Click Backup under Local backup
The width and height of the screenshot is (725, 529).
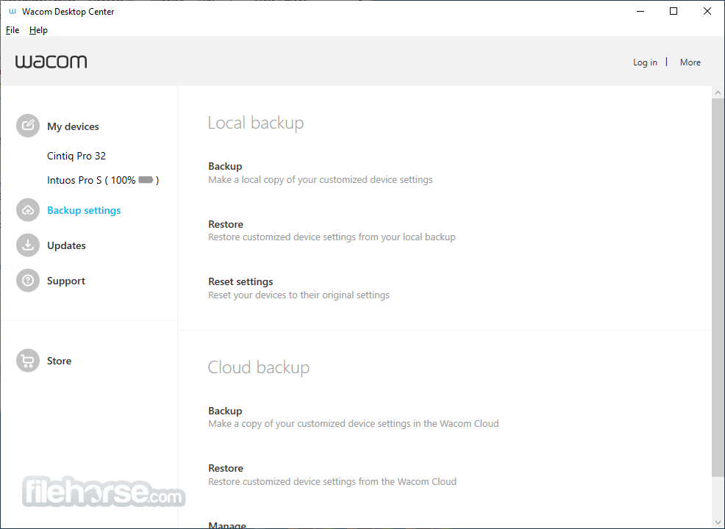tap(225, 166)
